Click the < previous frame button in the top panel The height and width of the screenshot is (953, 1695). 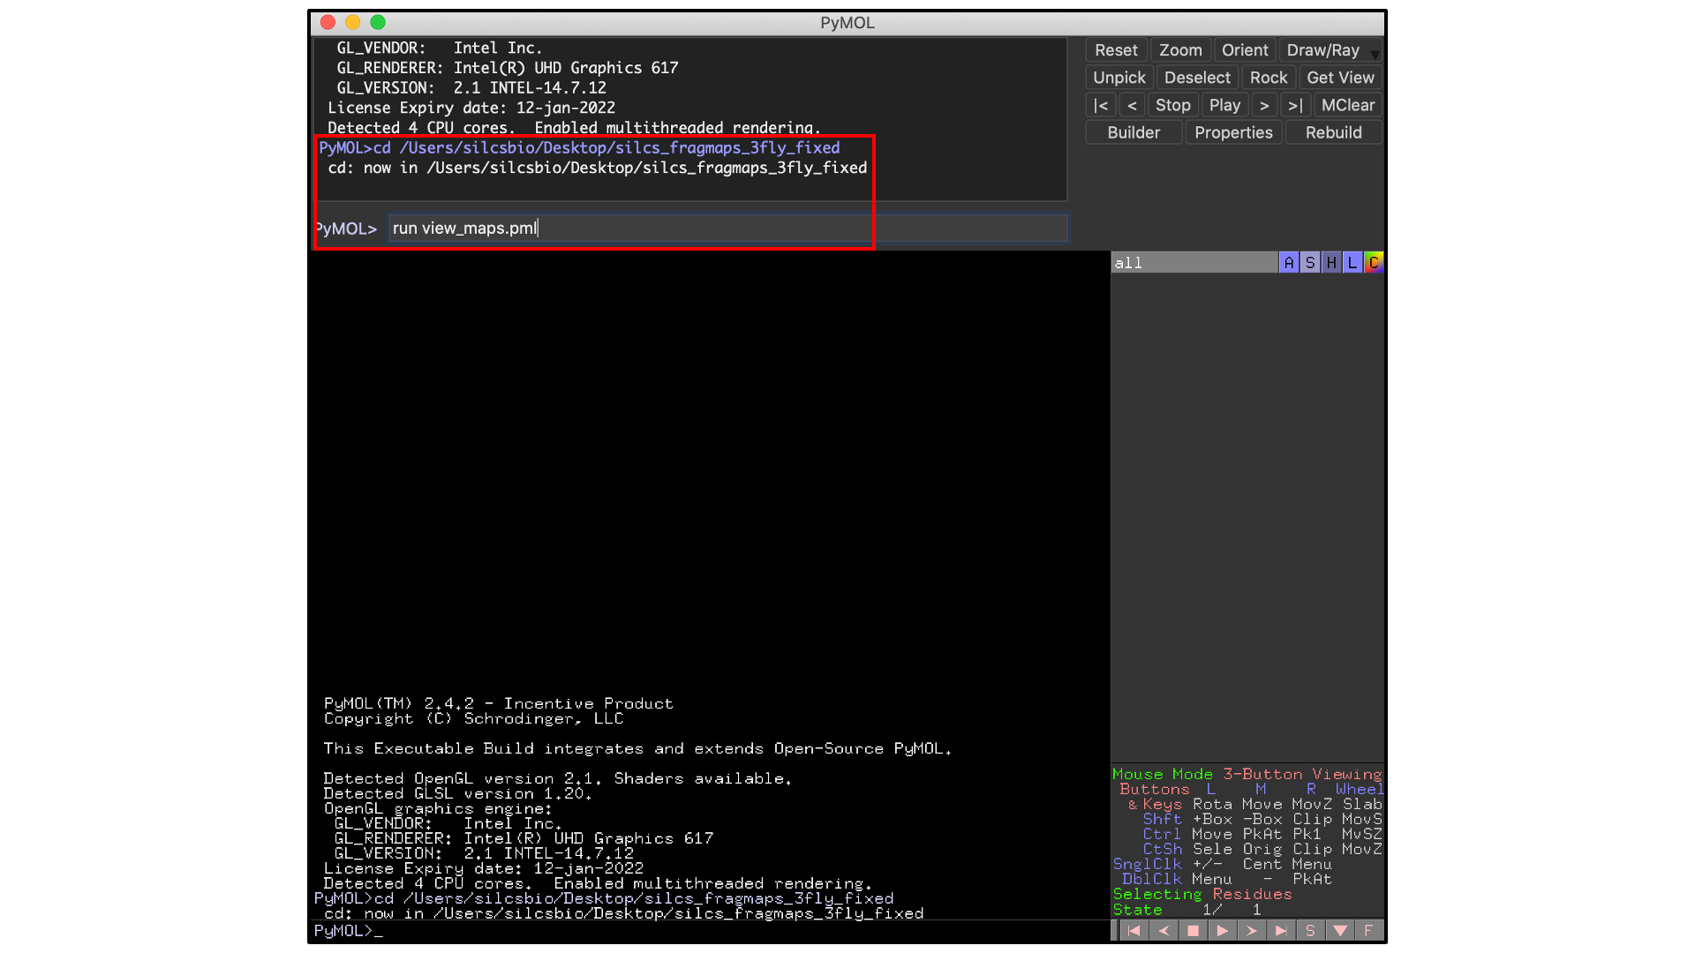(1132, 105)
